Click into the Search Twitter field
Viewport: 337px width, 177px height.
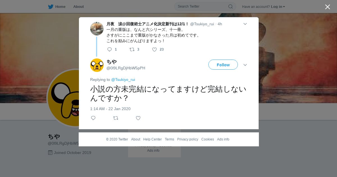202,6
